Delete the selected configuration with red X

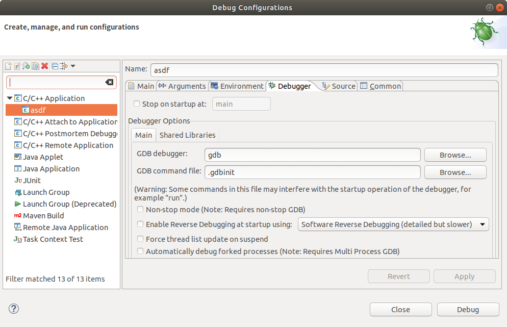click(45, 66)
